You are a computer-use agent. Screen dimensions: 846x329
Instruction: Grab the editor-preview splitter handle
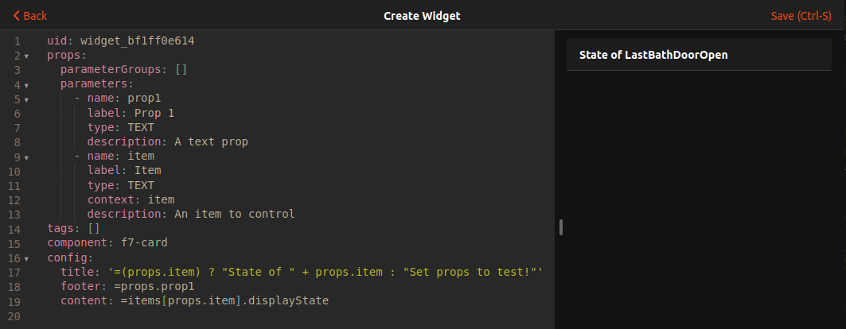coord(560,228)
